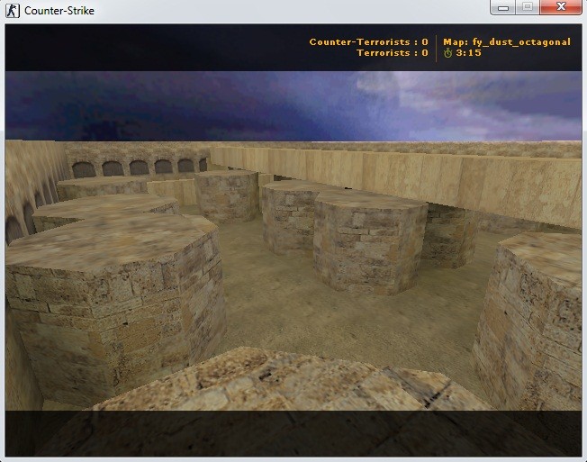The height and width of the screenshot is (462, 587).
Task: Click the Counter-Strike window title text
Action: 59,11
